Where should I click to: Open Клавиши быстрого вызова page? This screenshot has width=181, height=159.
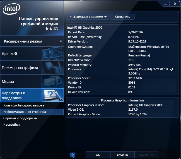click(24, 106)
